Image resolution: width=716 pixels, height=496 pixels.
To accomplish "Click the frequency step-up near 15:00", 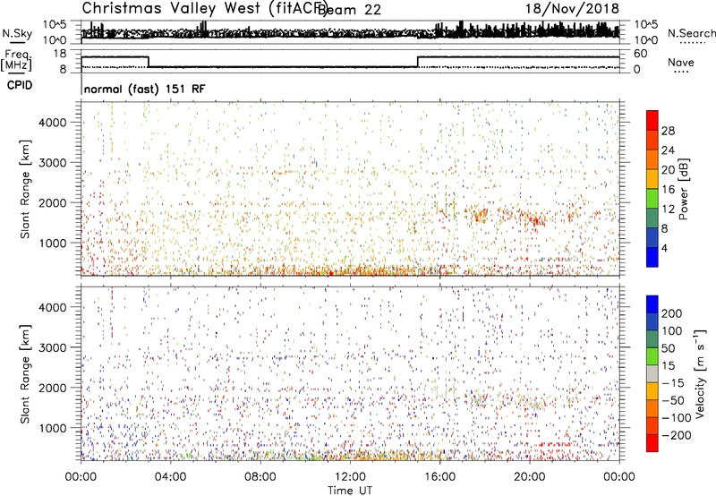I will pyautogui.click(x=417, y=62).
